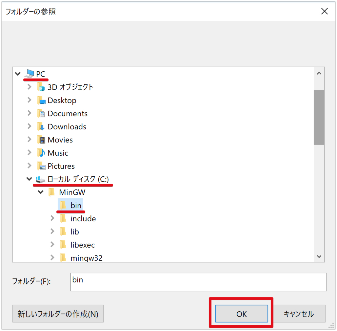Click the Music folder icon
Image resolution: width=337 pixels, height=331 pixels.
coord(41,153)
